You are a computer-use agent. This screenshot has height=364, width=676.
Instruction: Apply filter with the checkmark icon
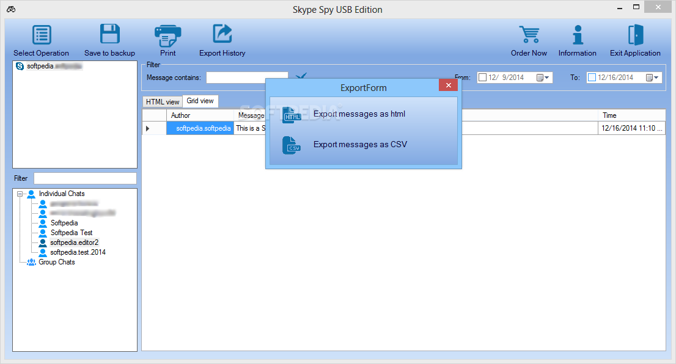point(301,76)
